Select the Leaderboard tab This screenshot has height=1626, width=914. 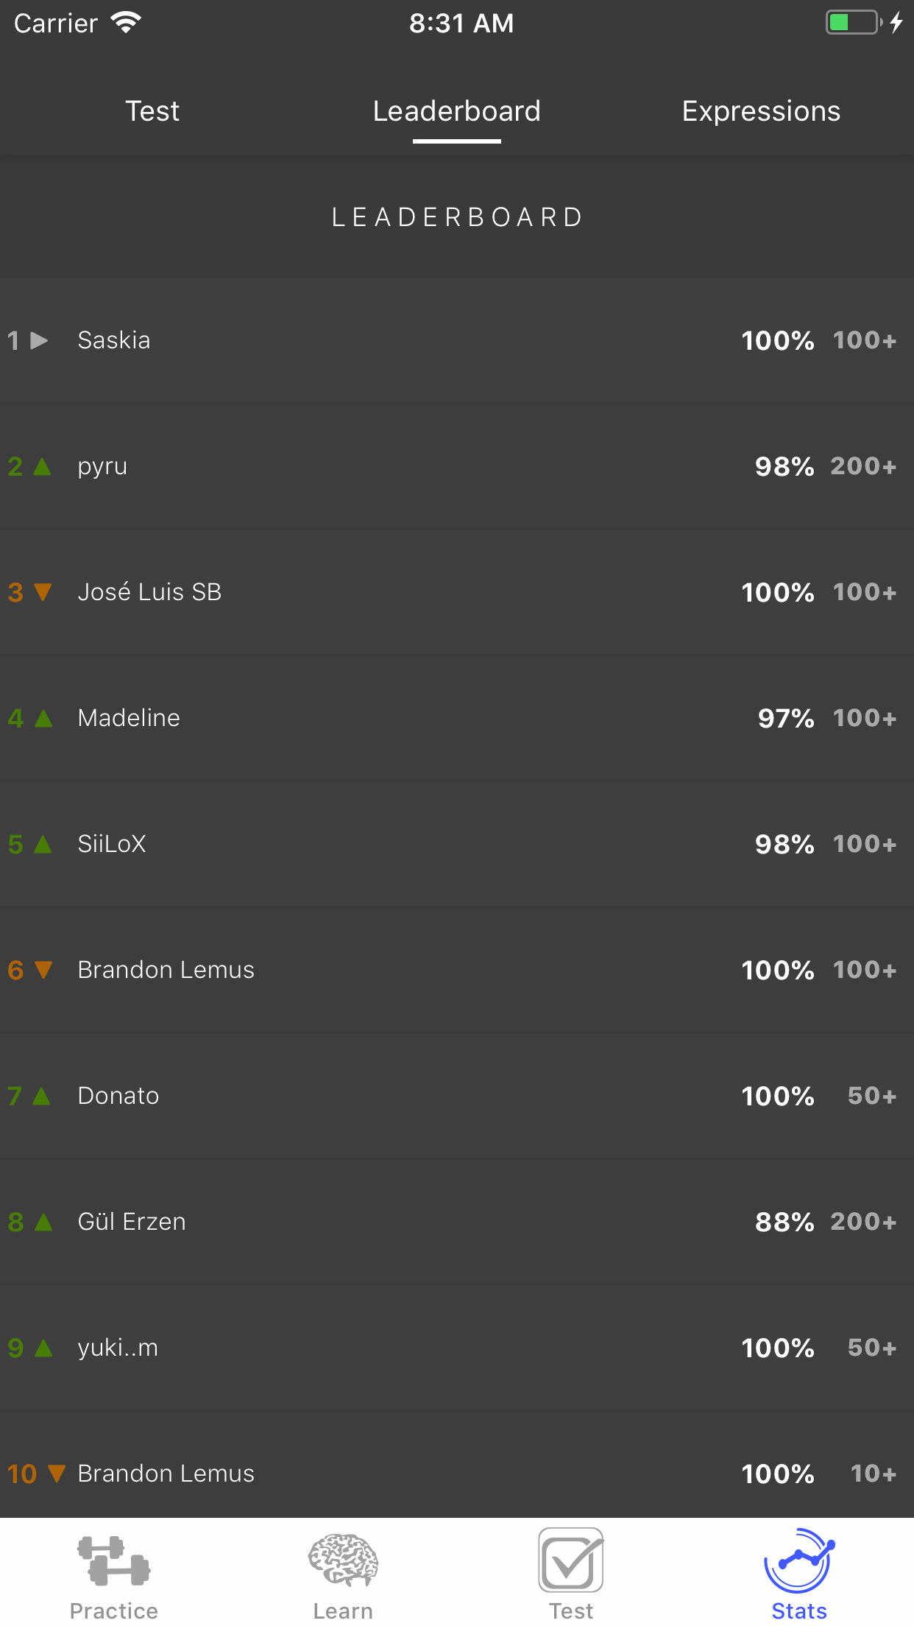(x=457, y=111)
